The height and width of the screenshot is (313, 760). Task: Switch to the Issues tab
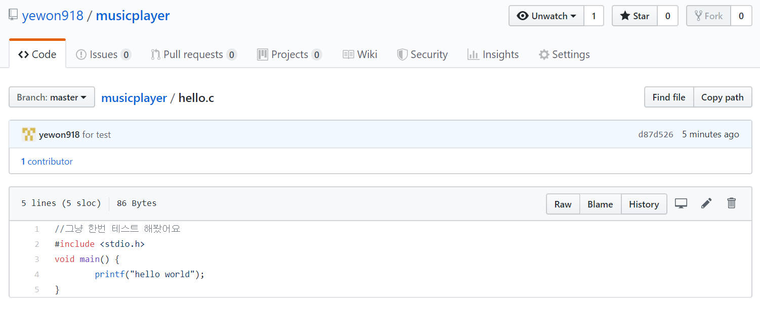tap(104, 54)
